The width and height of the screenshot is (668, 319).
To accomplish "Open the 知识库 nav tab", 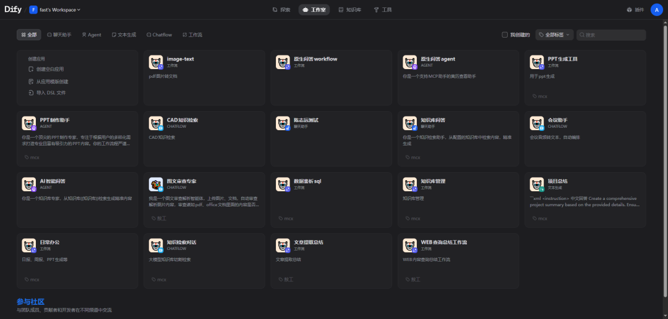I will tap(349, 10).
